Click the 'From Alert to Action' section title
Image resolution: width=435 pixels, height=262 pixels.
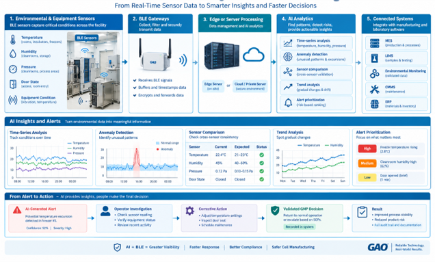(x=31, y=196)
